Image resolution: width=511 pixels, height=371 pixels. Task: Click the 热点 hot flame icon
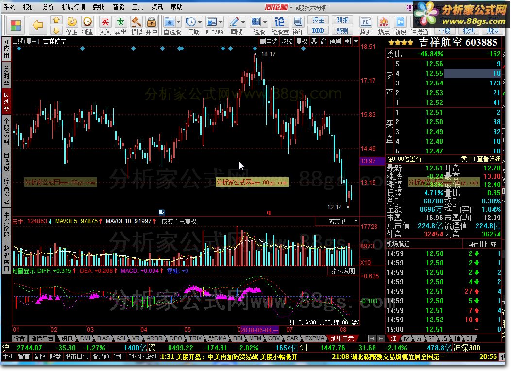pyautogui.click(x=384, y=22)
